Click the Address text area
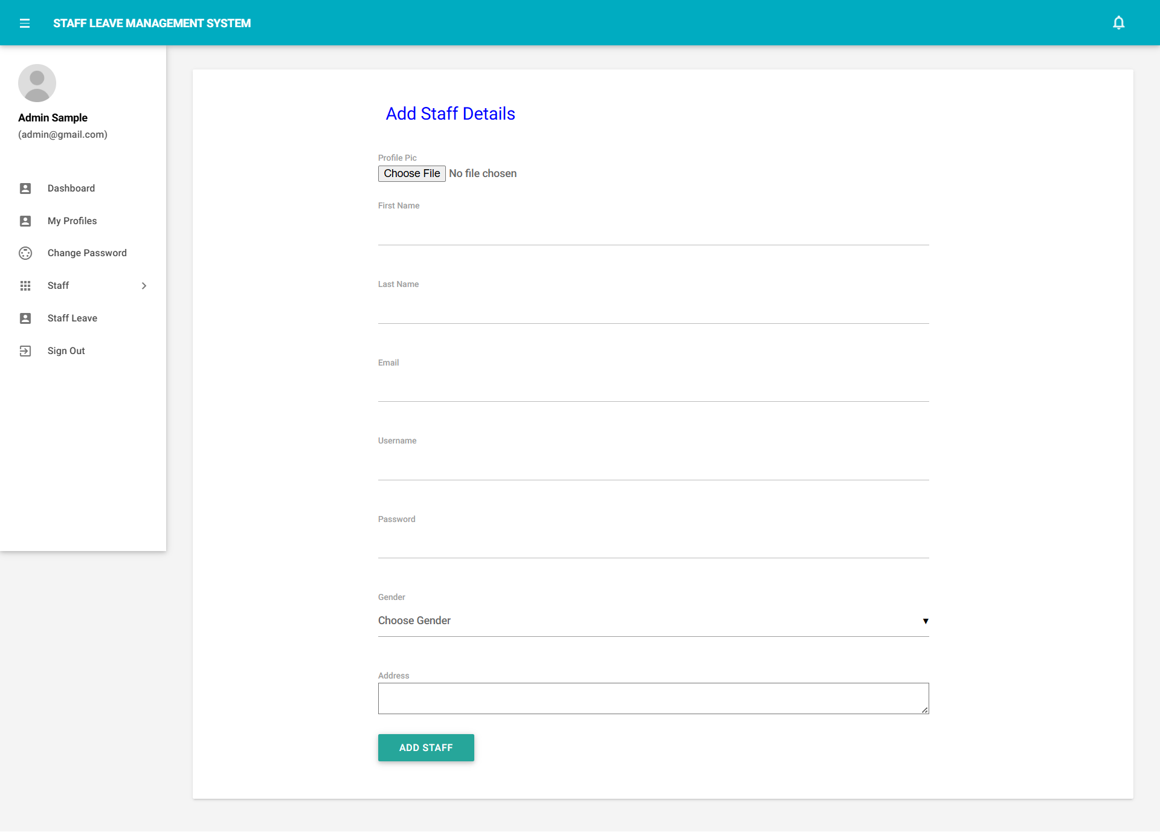The height and width of the screenshot is (832, 1160). coord(652,698)
